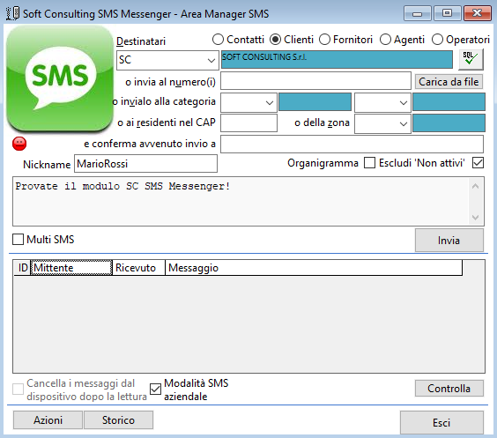The width and height of the screenshot is (497, 438).
Task: Click the Nickname field containing MarioRossi
Action: [145, 164]
